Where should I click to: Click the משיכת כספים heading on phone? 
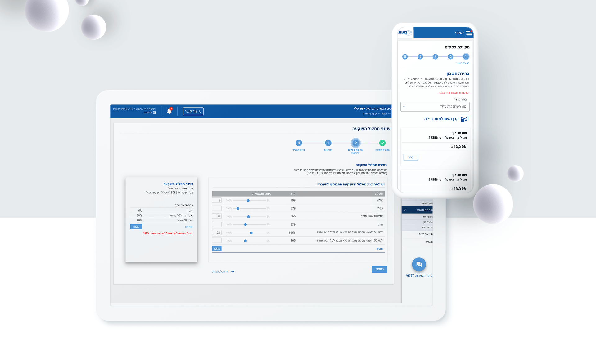(x=457, y=47)
